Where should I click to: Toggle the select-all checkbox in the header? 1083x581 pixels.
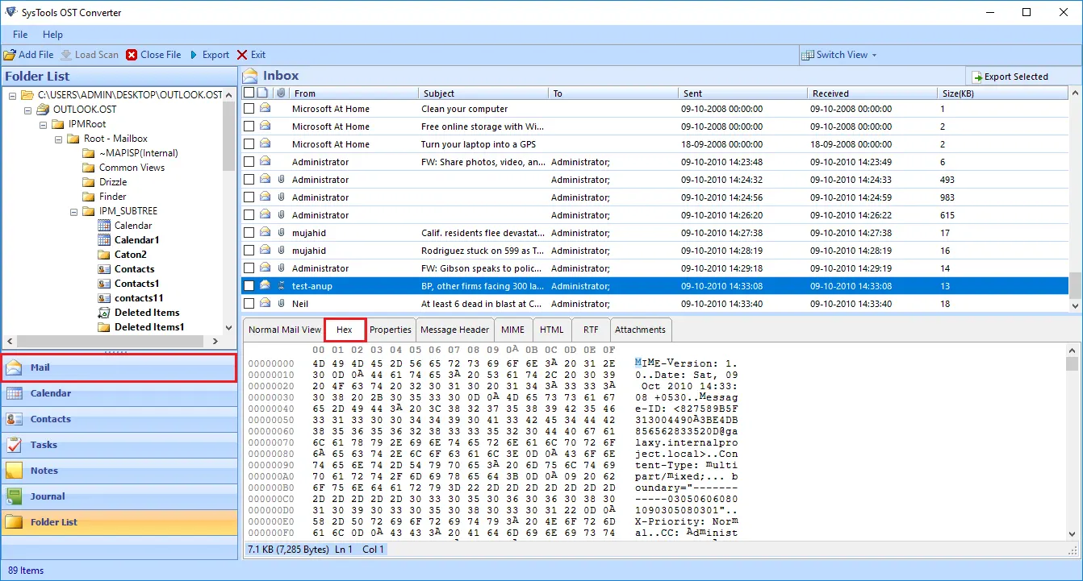click(x=249, y=93)
